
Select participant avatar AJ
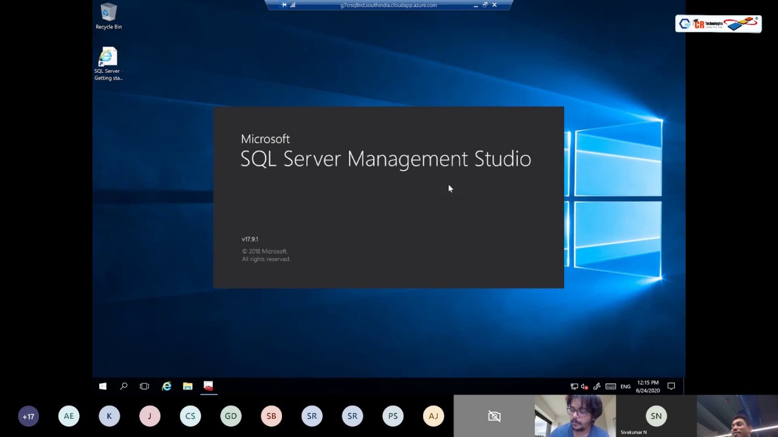pos(433,416)
